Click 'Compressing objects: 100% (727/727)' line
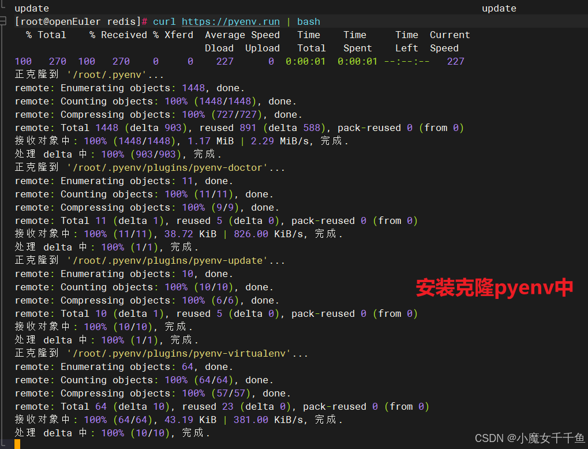588x449 pixels. [x=159, y=114]
